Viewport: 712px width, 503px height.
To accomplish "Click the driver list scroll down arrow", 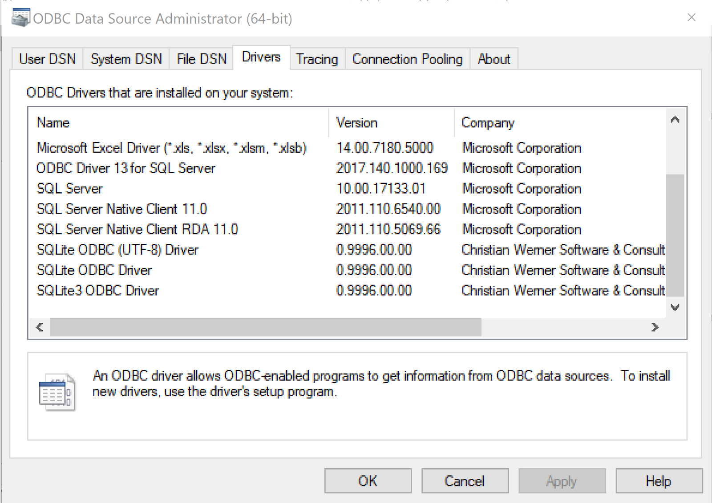I will tap(675, 307).
